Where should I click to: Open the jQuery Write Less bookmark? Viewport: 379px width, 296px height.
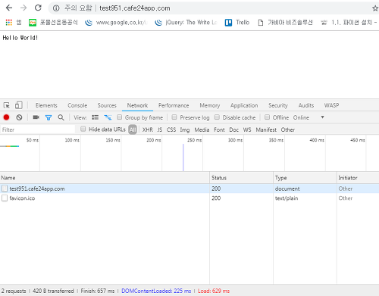[x=186, y=23]
